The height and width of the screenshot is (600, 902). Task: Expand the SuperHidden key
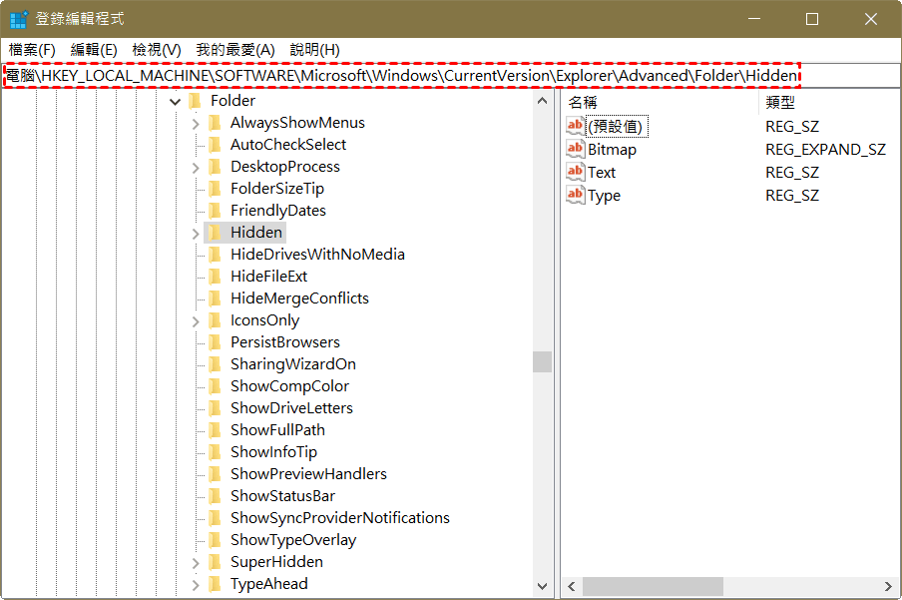tap(196, 563)
